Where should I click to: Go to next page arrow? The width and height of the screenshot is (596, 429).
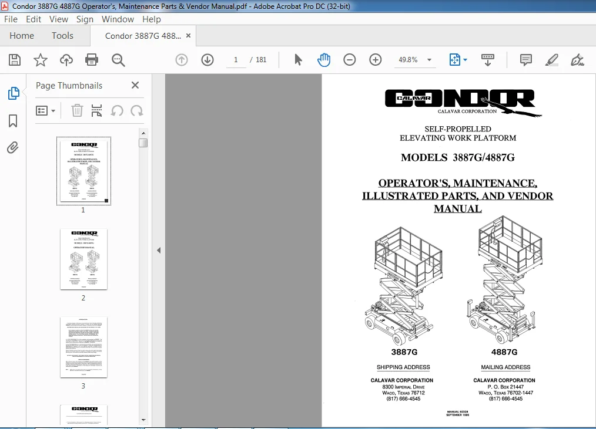click(207, 60)
